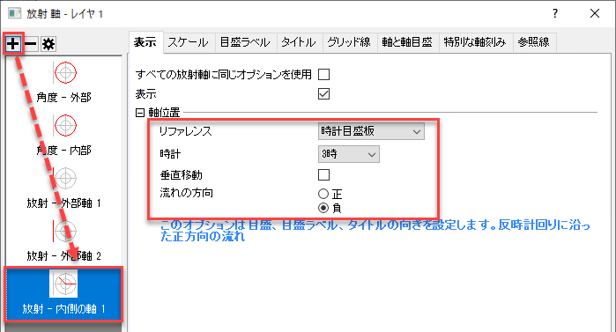The image size is (616, 332).
Task: Go to the グリッド線 tab
Action: click(x=349, y=42)
